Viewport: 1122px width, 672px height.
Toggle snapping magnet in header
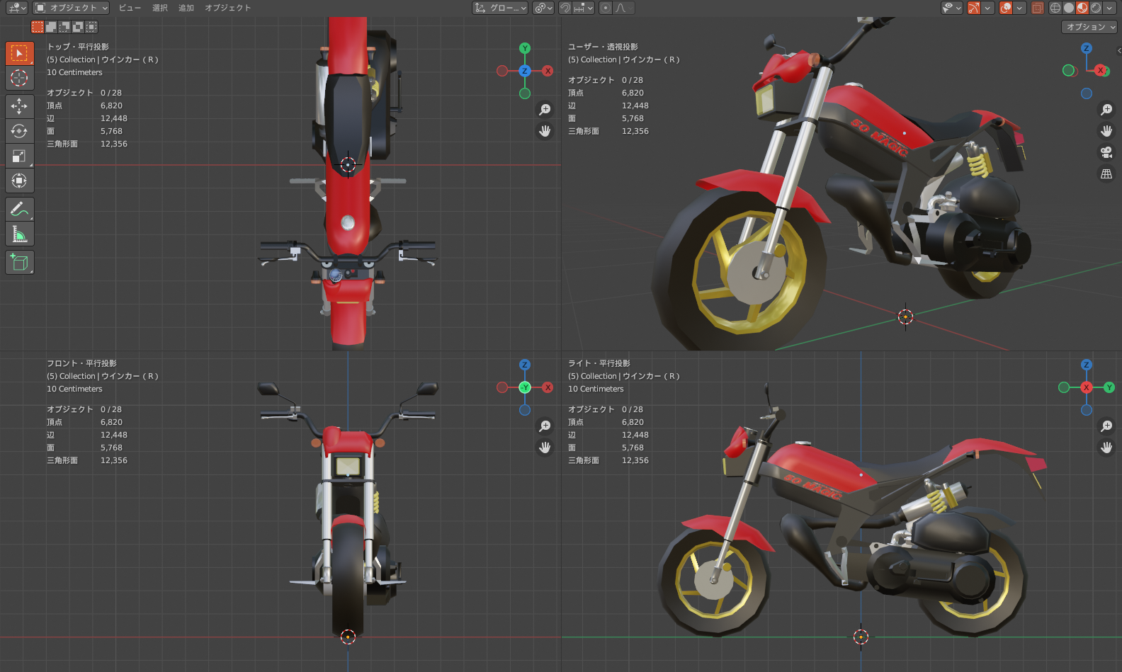point(565,8)
